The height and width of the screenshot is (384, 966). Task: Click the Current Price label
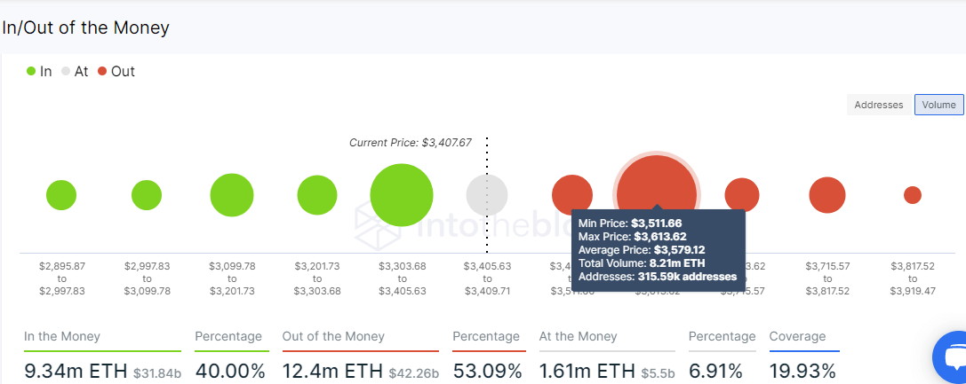coord(411,143)
